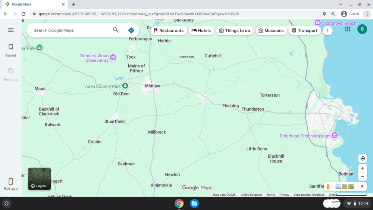Screen dimensions: 373x210
Task: Reload the page with the refresh icon
Action: click(x=23, y=14)
